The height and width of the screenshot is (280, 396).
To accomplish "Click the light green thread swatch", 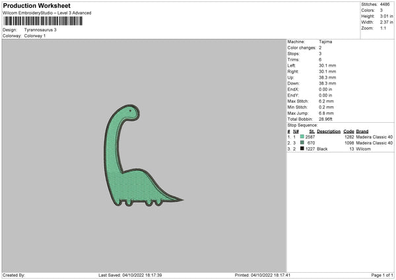I will tap(302, 137).
